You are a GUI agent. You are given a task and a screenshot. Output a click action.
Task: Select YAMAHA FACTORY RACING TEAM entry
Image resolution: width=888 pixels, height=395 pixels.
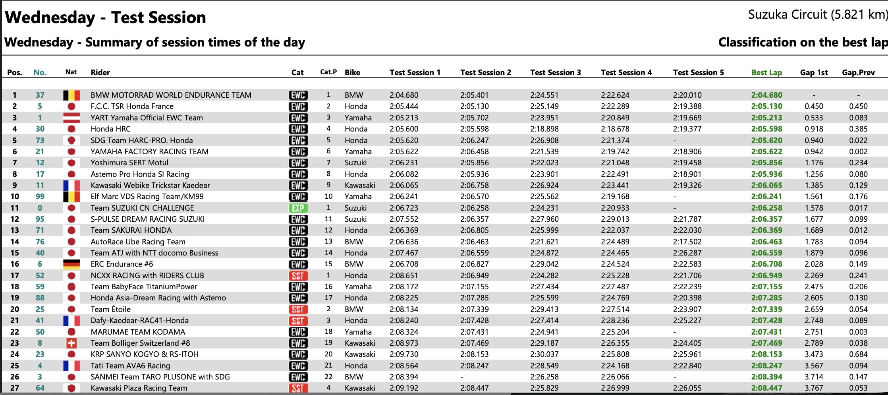pyautogui.click(x=149, y=151)
